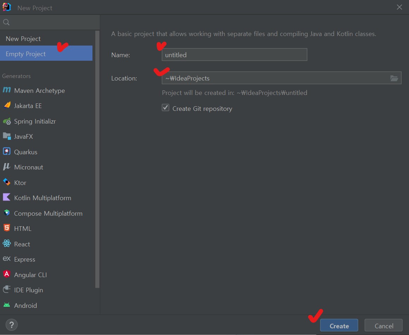Viewport: 409px width, 335px height.
Task: Click the 'Project will be created in' hint
Action: (x=235, y=92)
